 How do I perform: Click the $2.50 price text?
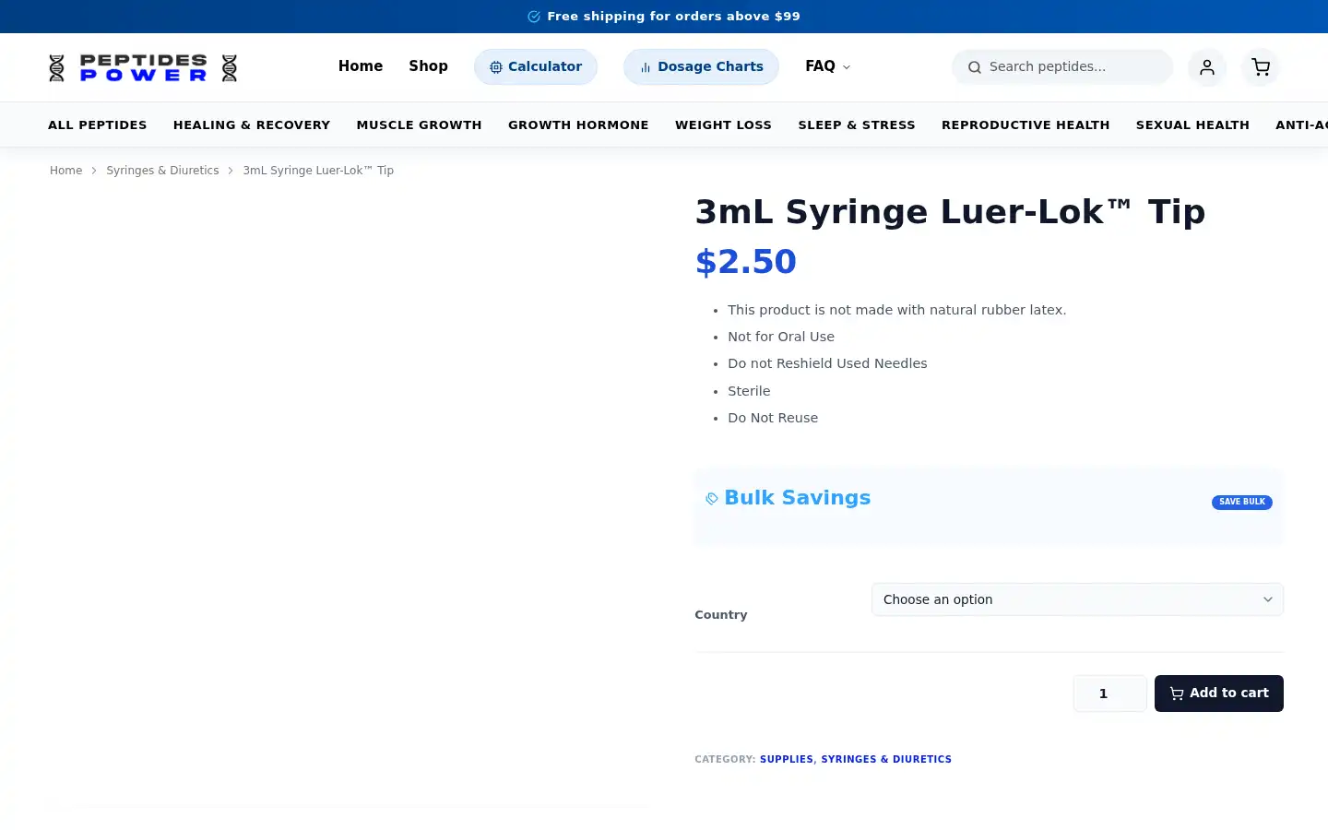746,262
